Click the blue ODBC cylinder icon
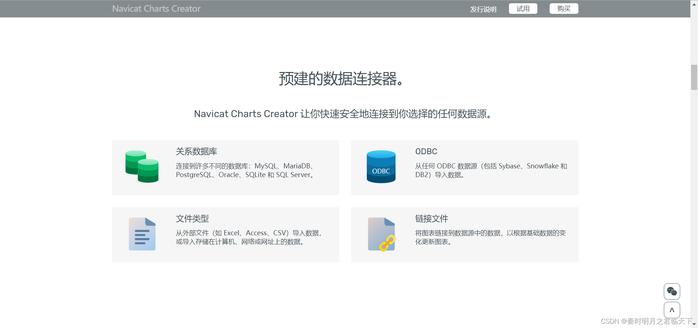Image resolution: width=698 pixels, height=328 pixels. point(381,167)
